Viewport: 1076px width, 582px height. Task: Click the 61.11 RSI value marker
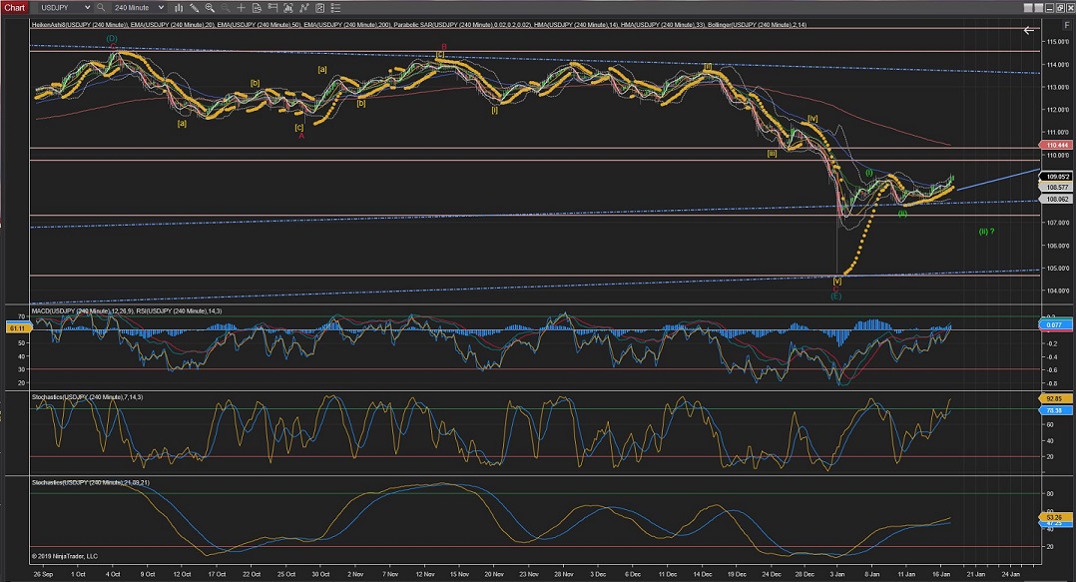[17, 328]
